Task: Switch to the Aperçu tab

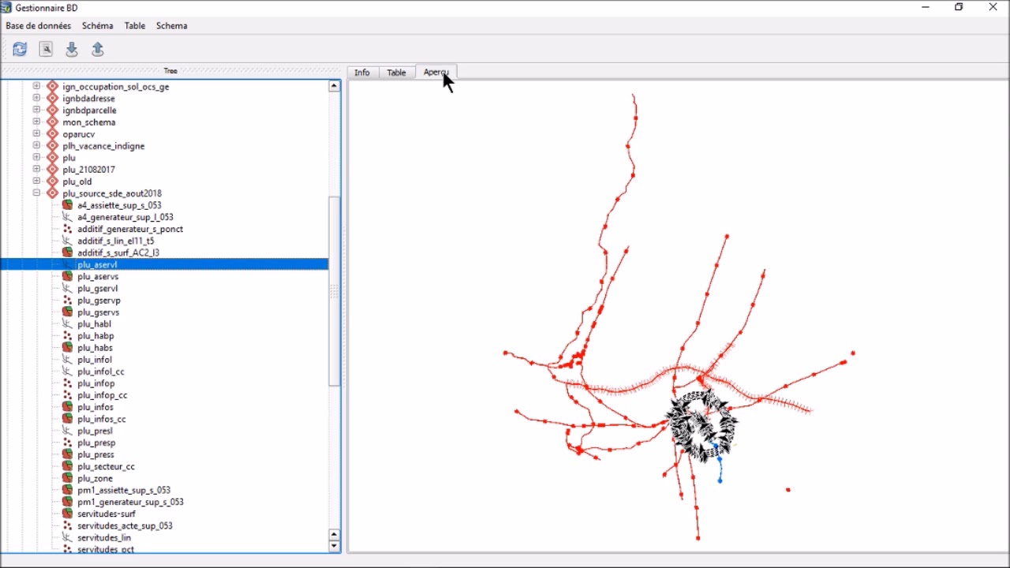Action: pyautogui.click(x=436, y=72)
